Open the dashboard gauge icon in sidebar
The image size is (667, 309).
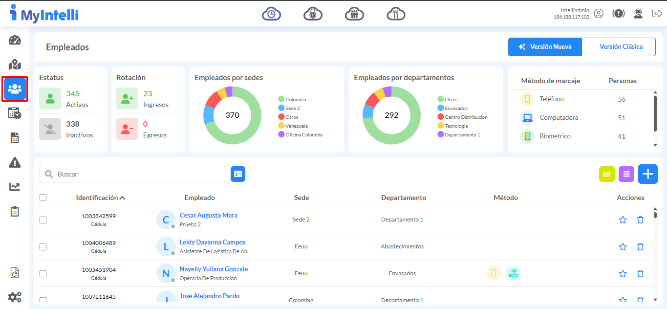coord(15,40)
